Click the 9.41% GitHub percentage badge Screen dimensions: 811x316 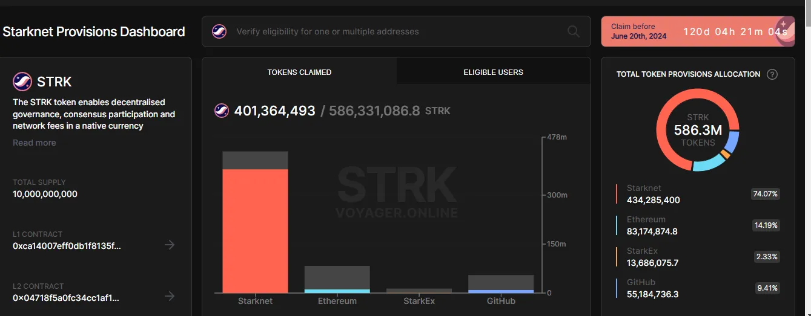click(x=766, y=288)
